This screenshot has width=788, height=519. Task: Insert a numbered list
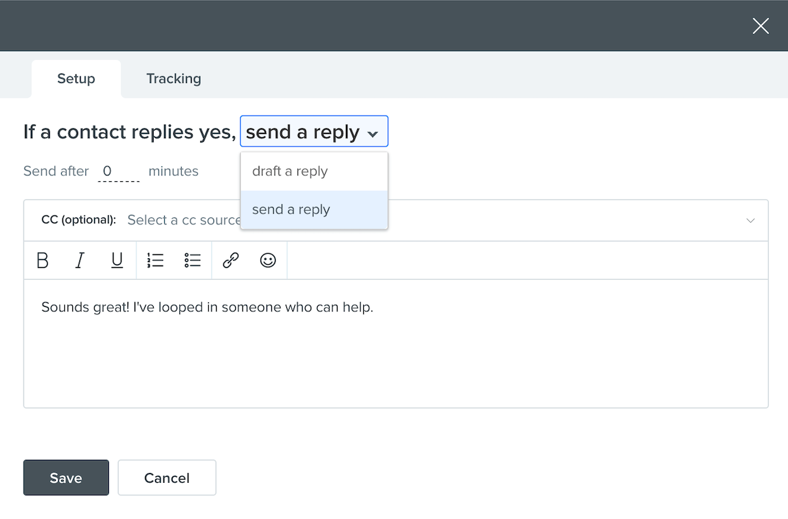point(155,261)
